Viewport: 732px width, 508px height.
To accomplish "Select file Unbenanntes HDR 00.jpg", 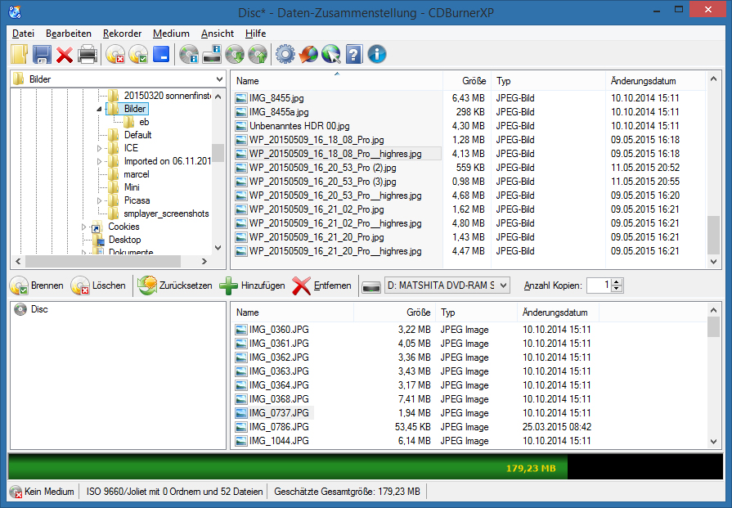I will coord(299,126).
